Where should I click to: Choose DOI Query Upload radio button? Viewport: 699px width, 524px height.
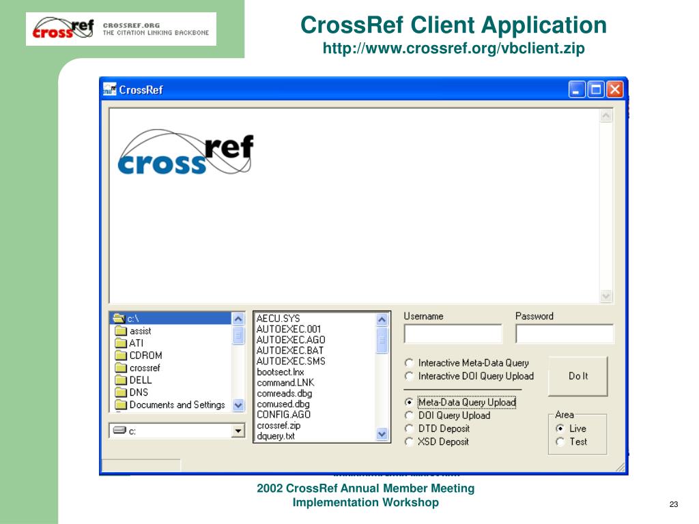[x=409, y=416]
